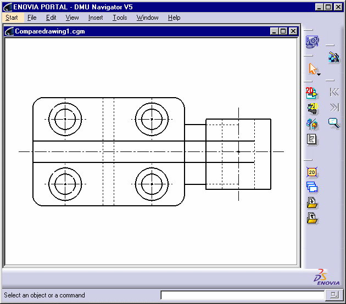Screen dimensions: 346x304
Task: Activate the magnifier glass tool
Action: pos(334,123)
